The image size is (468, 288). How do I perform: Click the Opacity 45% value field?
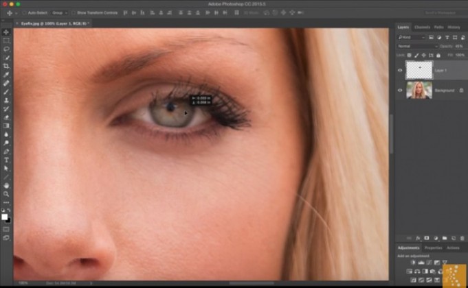[459, 46]
